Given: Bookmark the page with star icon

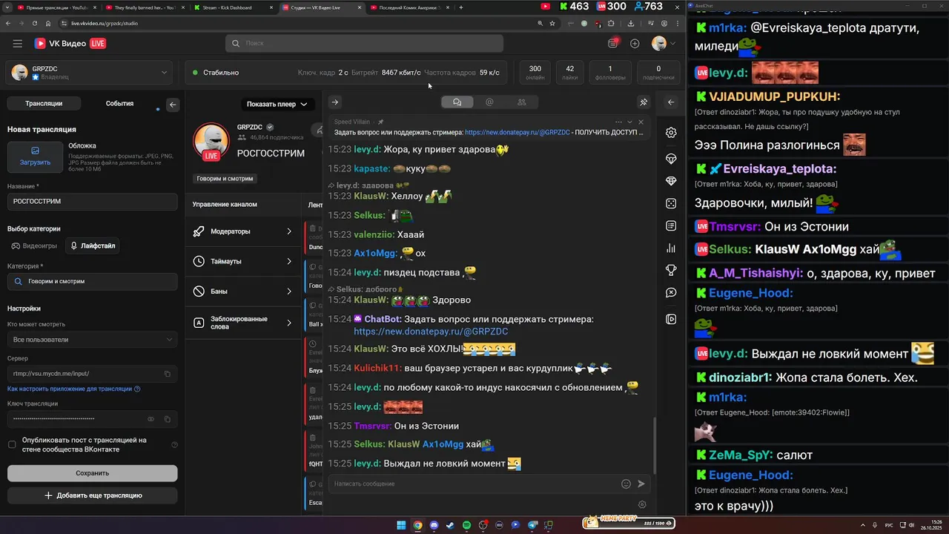Looking at the screenshot, I should pos(552,23).
